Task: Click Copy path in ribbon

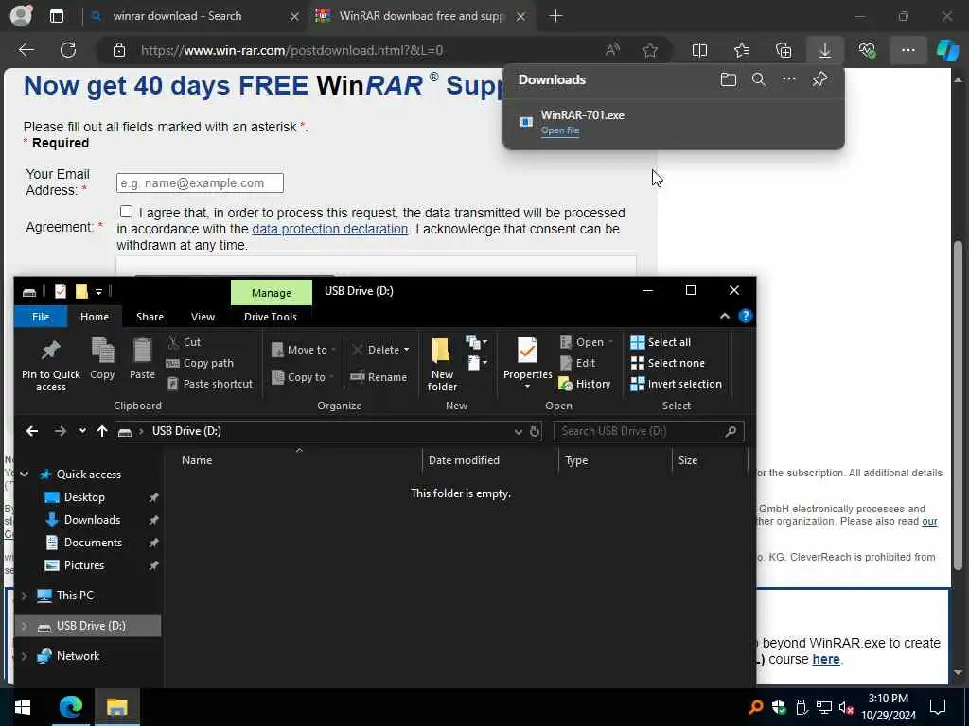Action: (201, 363)
